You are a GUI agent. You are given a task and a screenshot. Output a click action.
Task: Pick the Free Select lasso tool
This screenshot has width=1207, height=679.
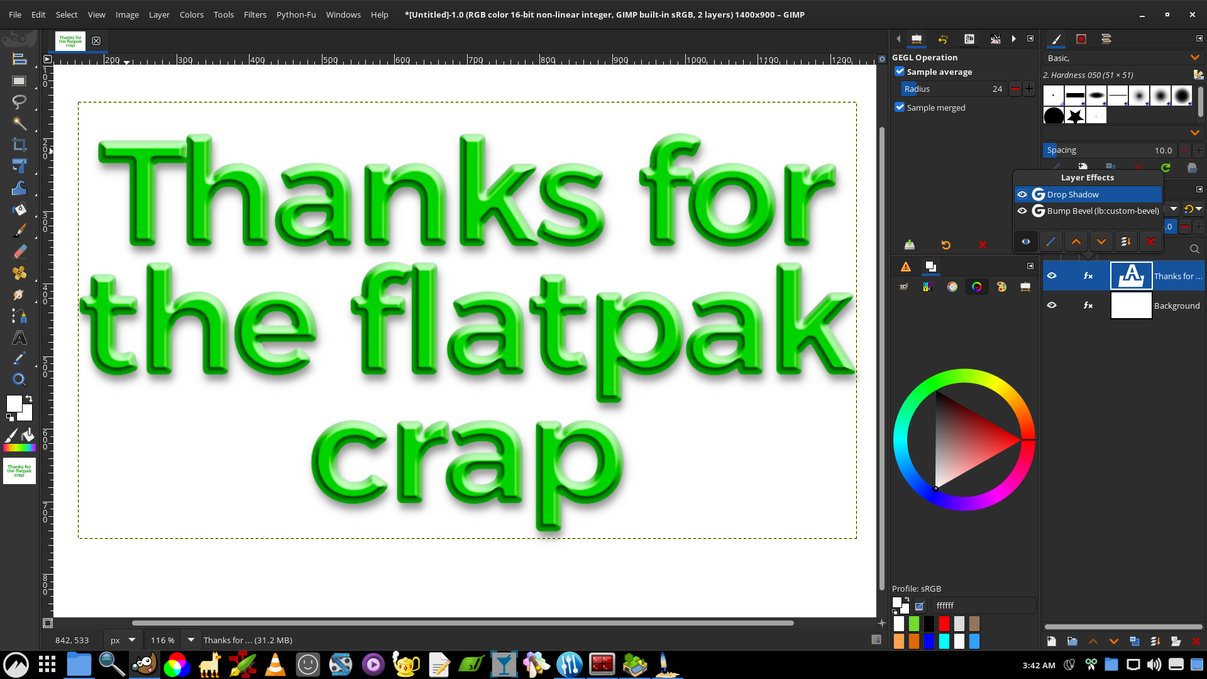19,101
